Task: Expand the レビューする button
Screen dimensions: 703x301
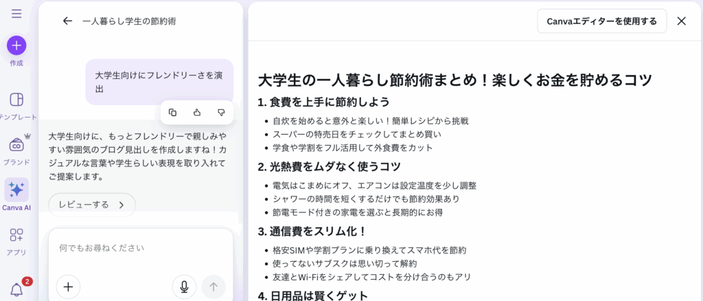Action: pyautogui.click(x=92, y=205)
